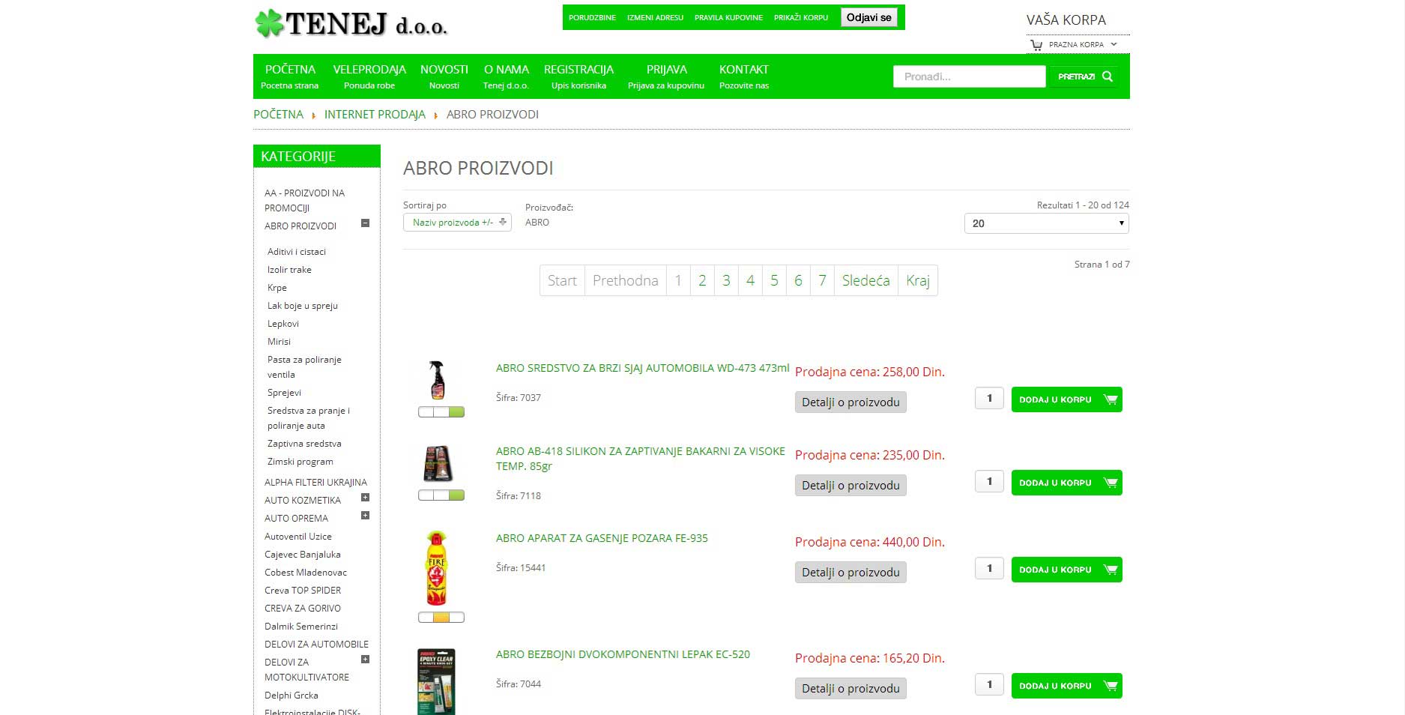Open Izolir trake subcategory

289,270
